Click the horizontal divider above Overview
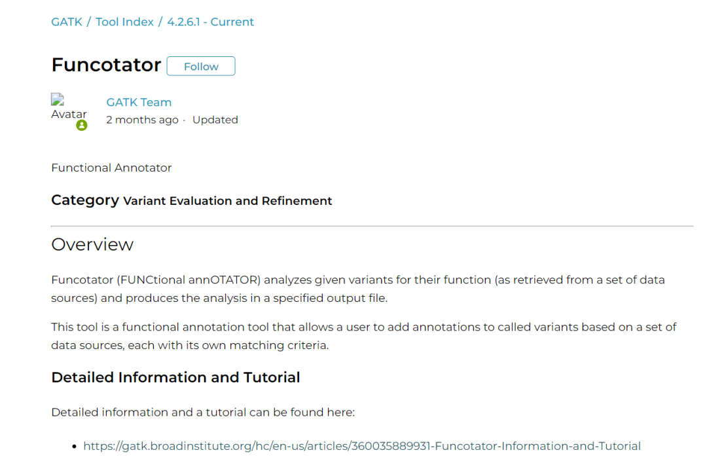This screenshot has height=459, width=707. pos(372,226)
